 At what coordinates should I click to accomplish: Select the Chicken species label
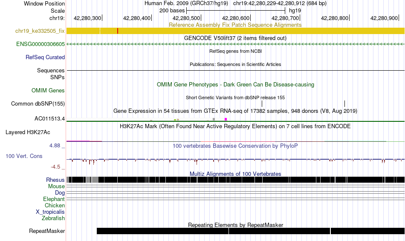pos(55,205)
